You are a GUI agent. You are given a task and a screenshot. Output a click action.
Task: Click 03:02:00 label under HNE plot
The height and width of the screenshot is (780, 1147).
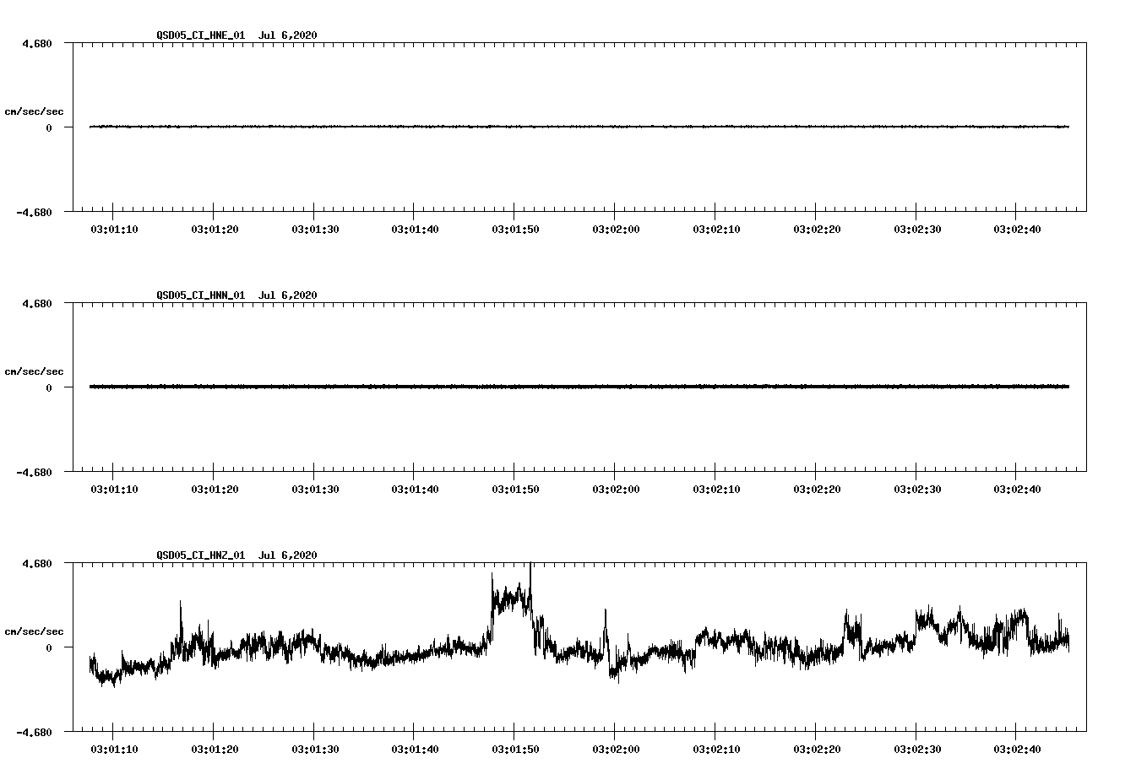(x=616, y=229)
